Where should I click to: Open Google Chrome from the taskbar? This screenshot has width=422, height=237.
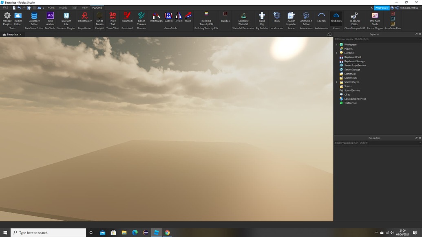(x=167, y=233)
